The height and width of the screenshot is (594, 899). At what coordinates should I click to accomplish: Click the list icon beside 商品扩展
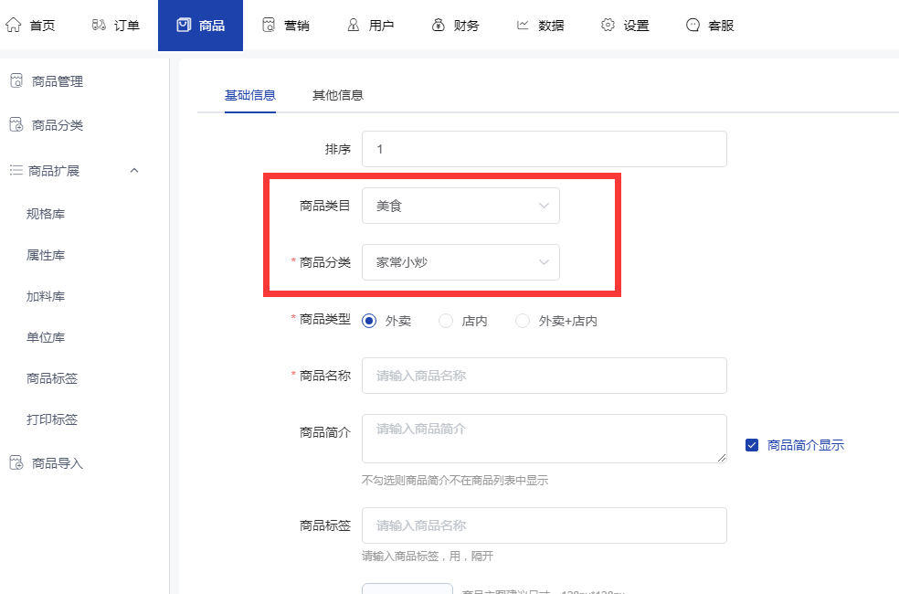[16, 170]
